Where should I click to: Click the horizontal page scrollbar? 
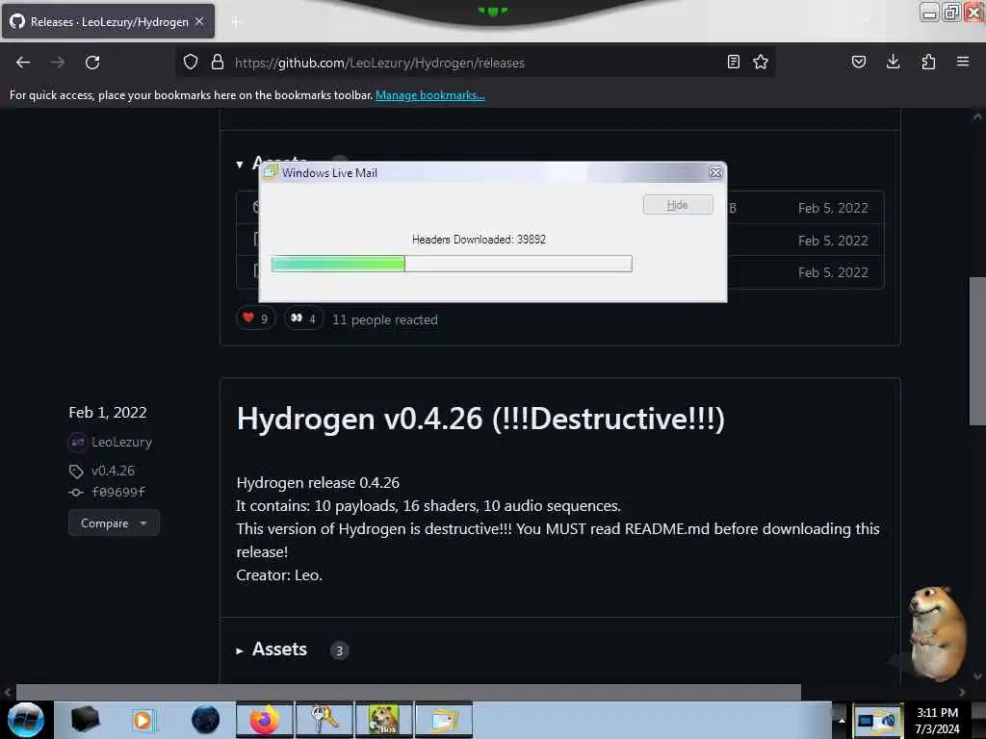408,693
